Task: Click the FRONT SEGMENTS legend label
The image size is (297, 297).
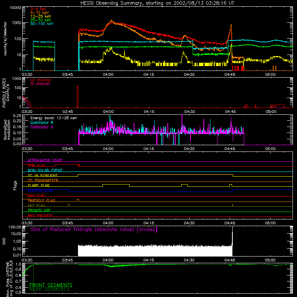Action: point(51,285)
